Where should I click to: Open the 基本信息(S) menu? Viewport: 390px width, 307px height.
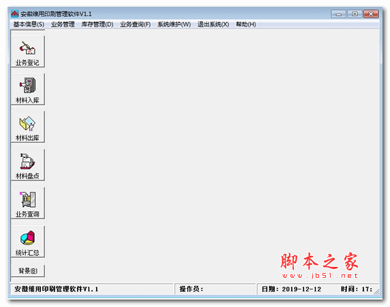(x=29, y=25)
